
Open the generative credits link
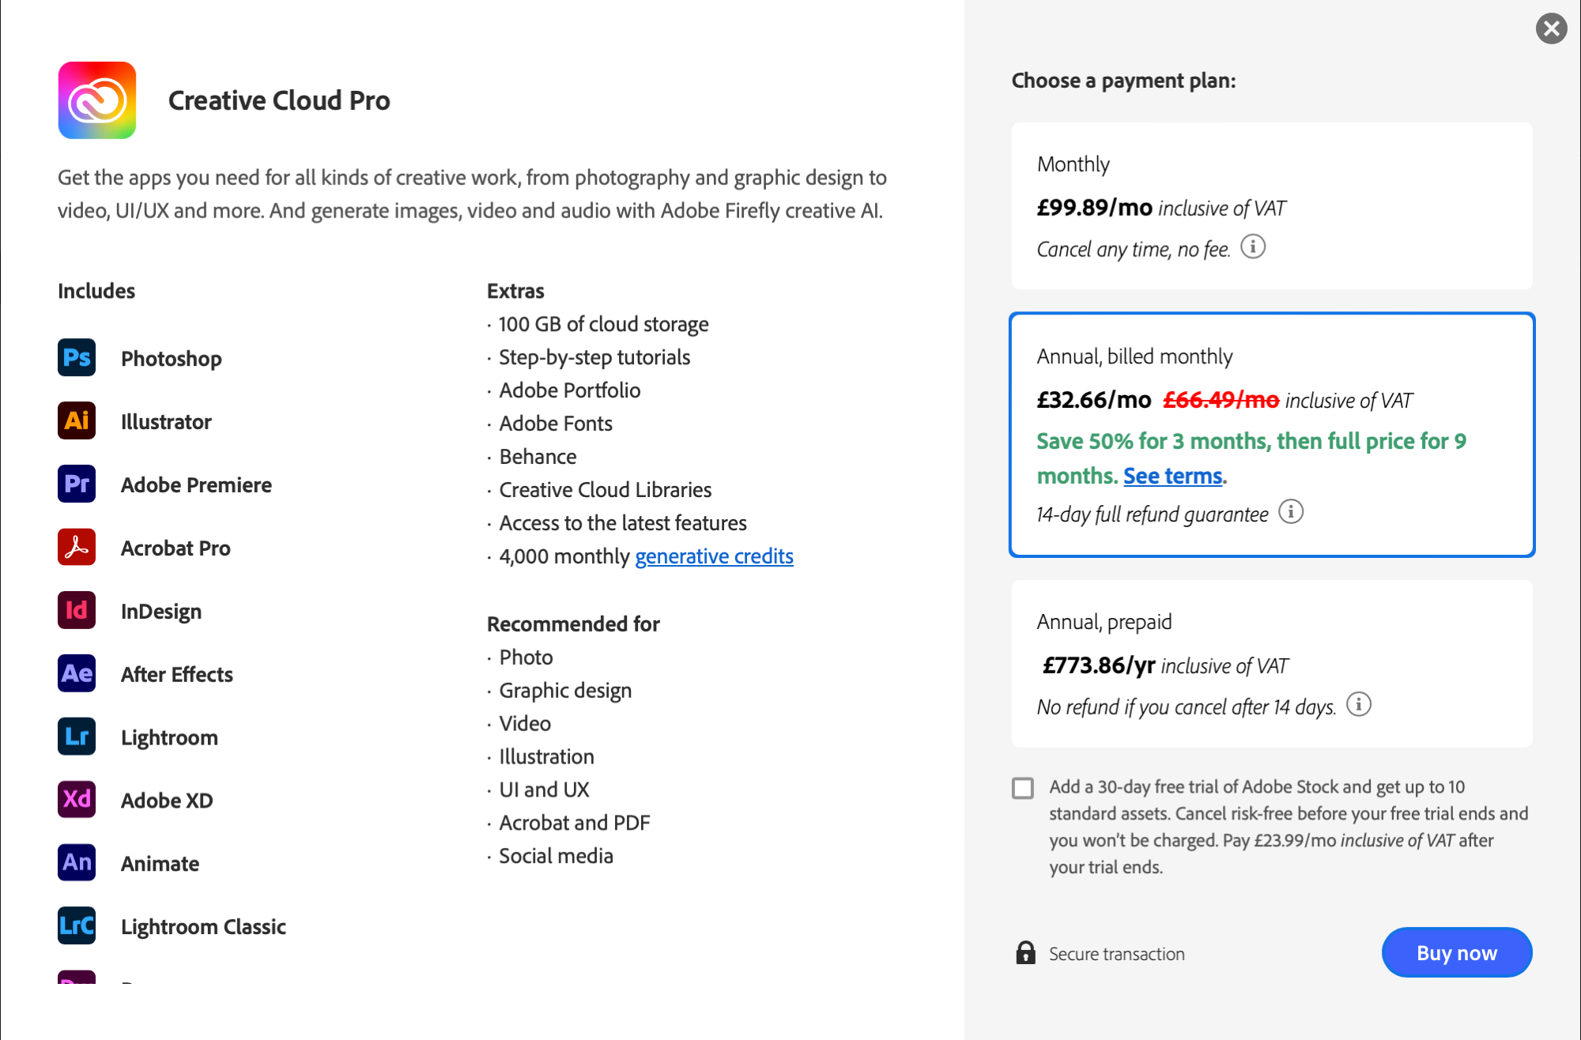[714, 556]
